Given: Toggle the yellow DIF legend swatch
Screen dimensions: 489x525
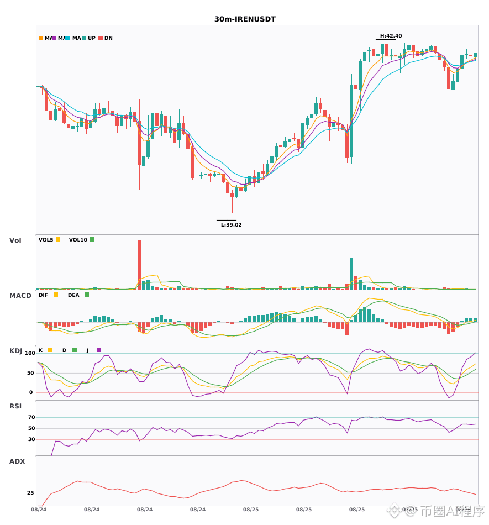Looking at the screenshot, I should [56, 295].
